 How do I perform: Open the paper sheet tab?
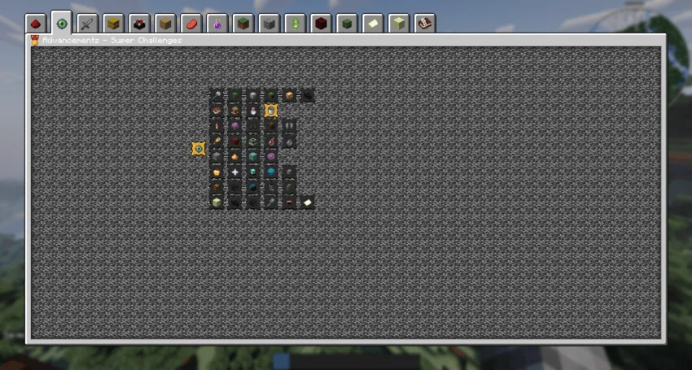click(x=373, y=24)
